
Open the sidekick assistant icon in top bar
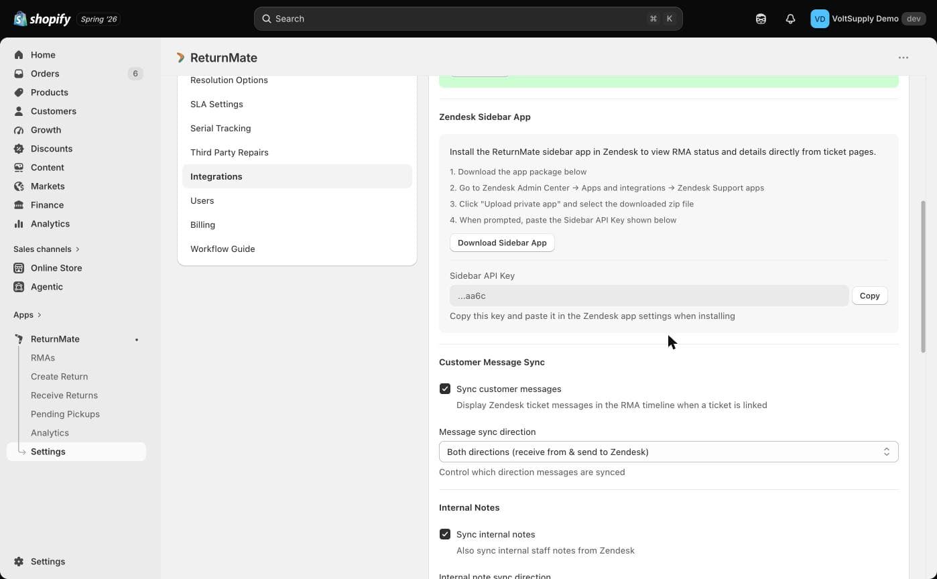(x=761, y=19)
